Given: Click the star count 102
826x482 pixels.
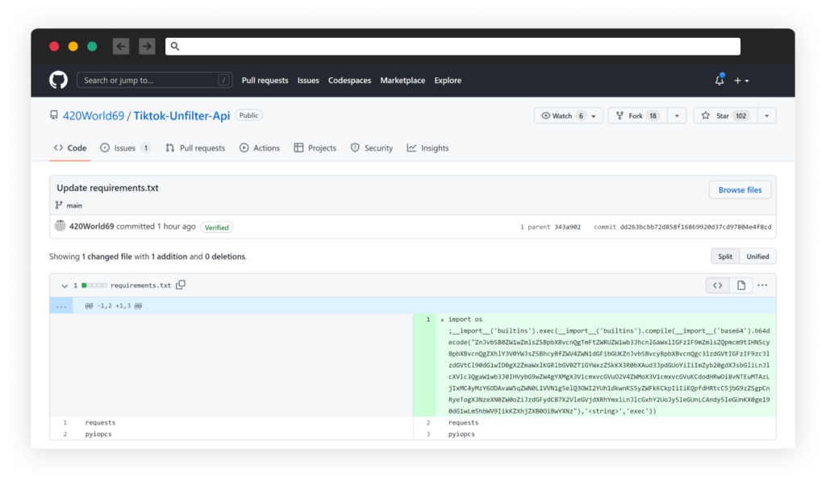Looking at the screenshot, I should coord(741,116).
